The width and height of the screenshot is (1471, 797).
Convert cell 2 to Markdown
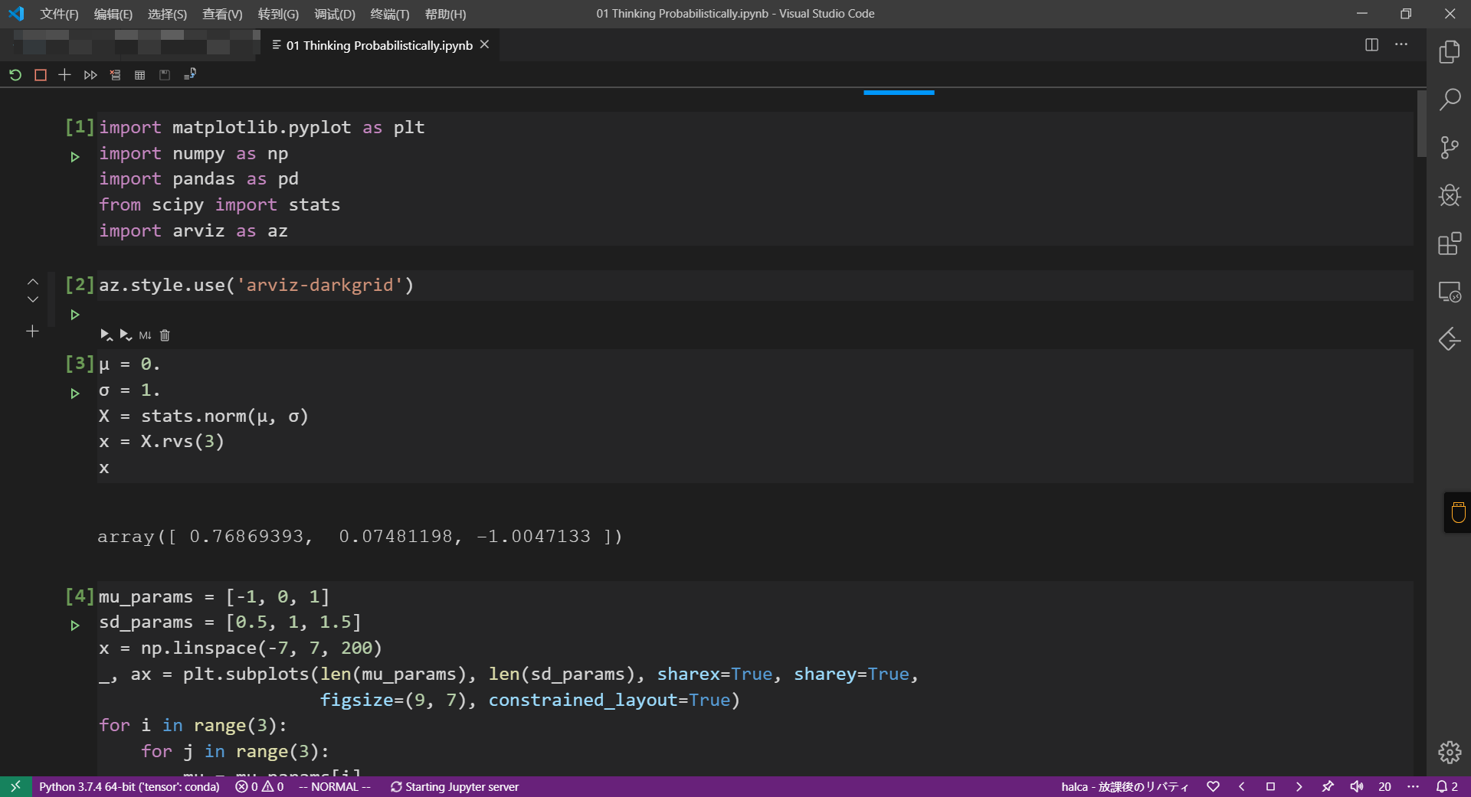[x=145, y=335]
